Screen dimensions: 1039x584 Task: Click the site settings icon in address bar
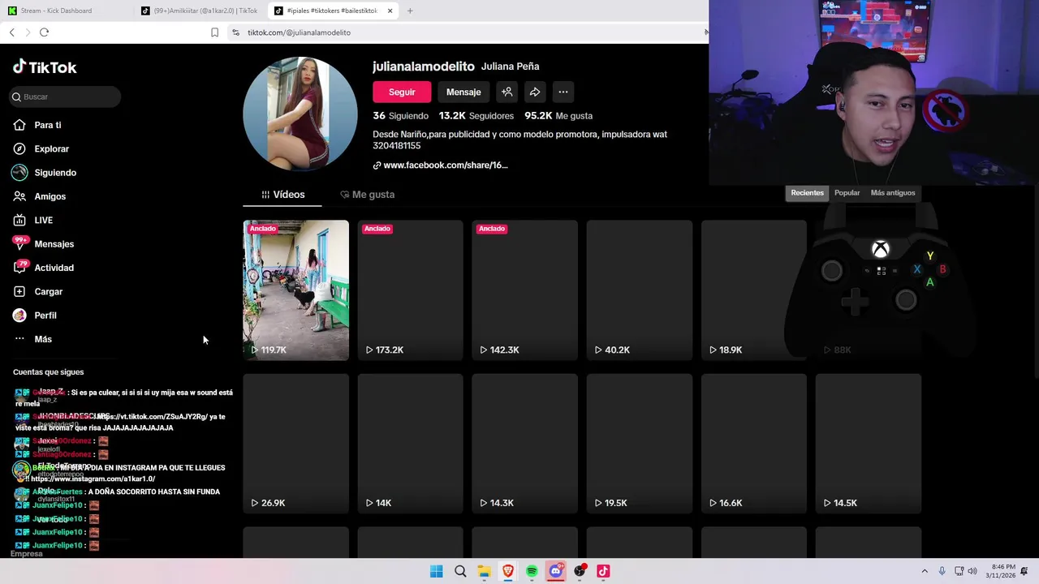(x=235, y=32)
